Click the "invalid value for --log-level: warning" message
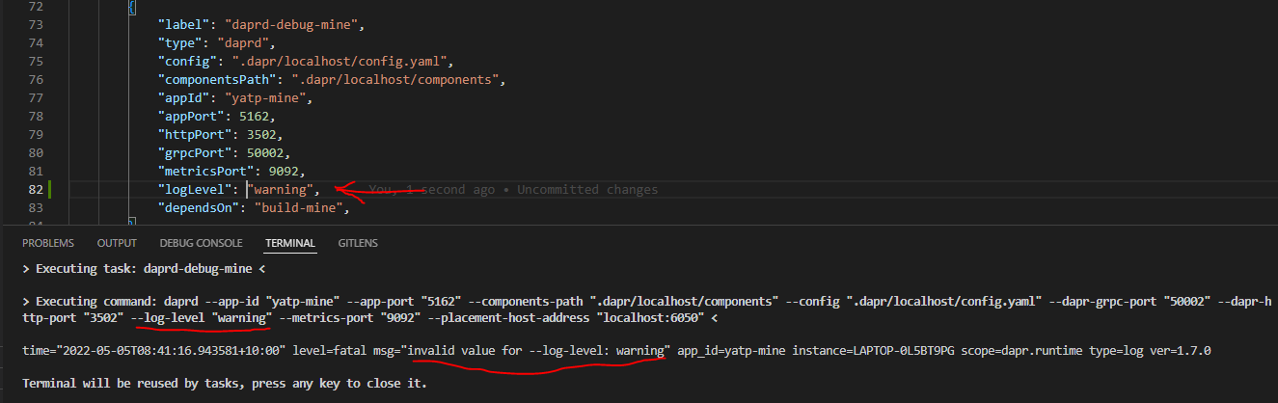 click(x=535, y=350)
